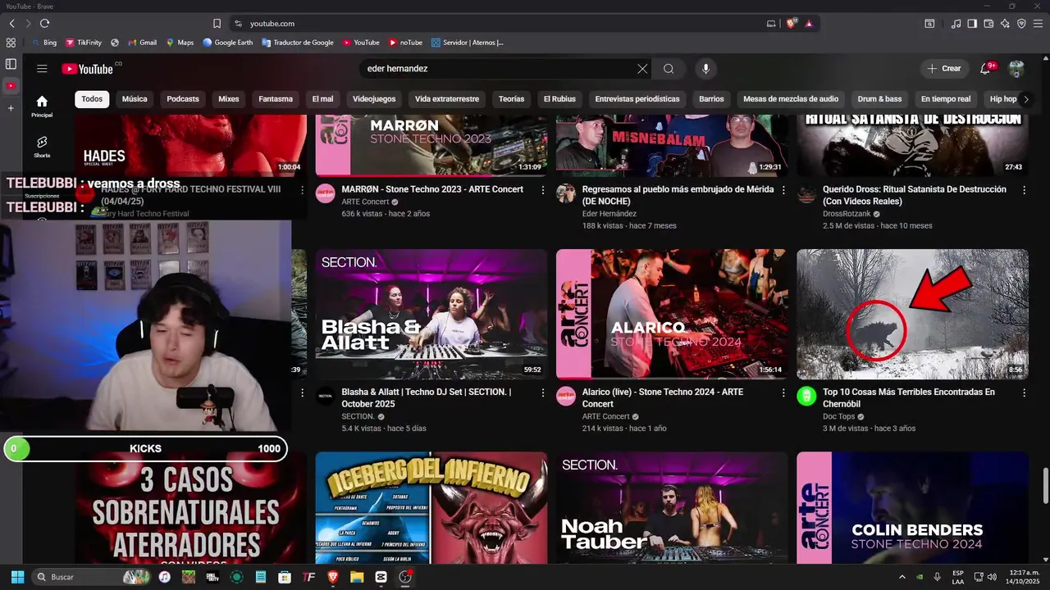Open the ARTE Concert avatar beside MARRØN

pyautogui.click(x=326, y=193)
